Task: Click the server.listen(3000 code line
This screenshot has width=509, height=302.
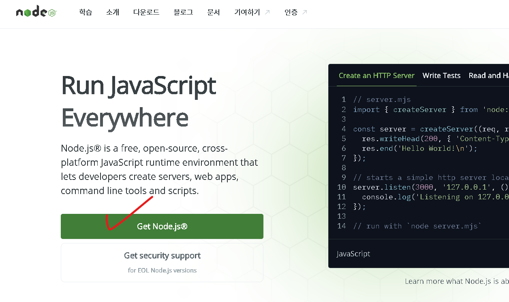Action: tap(431, 187)
